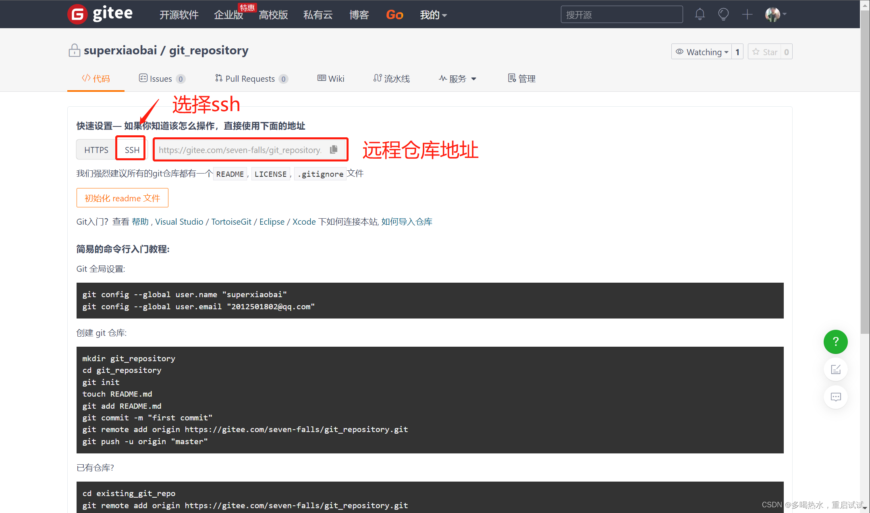The height and width of the screenshot is (513, 870).
Task: Click the repository URL input field
Action: [x=240, y=150]
